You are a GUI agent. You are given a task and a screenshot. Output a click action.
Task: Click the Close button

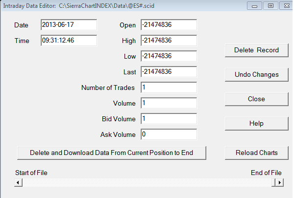256,99
